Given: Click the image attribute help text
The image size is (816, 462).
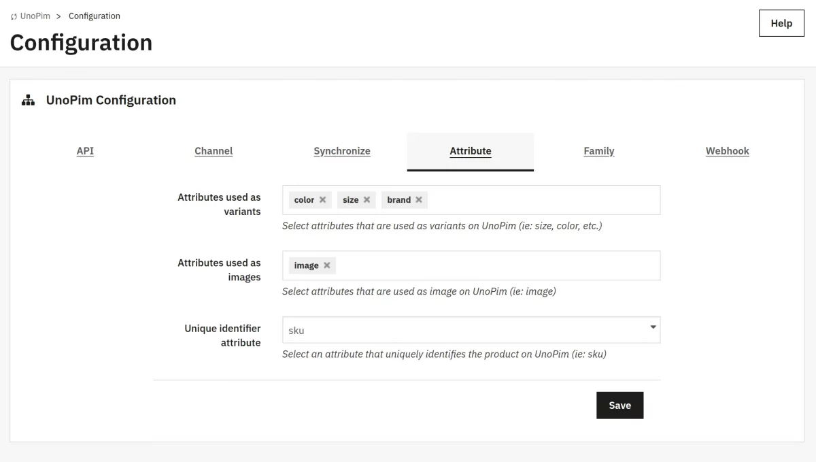Looking at the screenshot, I should tap(419, 291).
